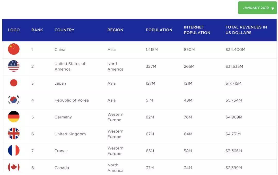278x175 pixels.
Task: Click the Republic of Korea country name
Action: click(x=72, y=100)
